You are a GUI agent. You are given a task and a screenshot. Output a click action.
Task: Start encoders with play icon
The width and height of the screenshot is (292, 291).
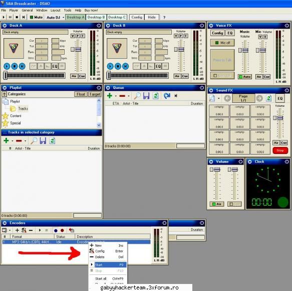(x=40, y=230)
